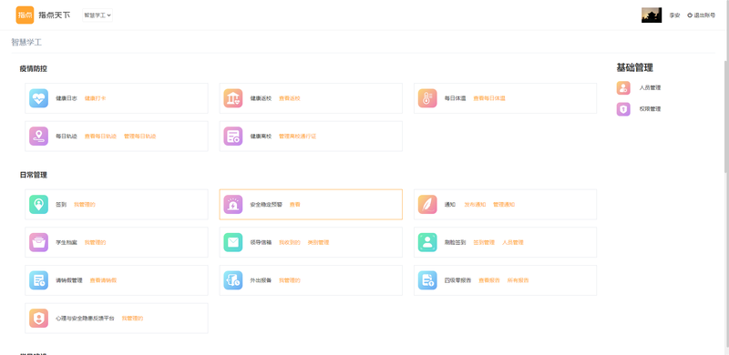Click 我管理的 link in 外出报备 card

coord(290,280)
